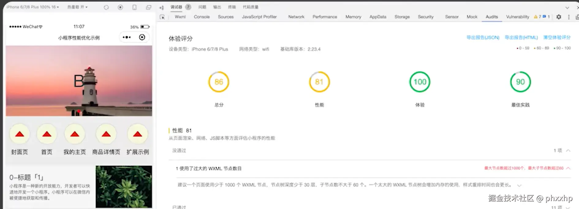Open the Sensor devtools tab
579x209 pixels.
[x=452, y=17]
